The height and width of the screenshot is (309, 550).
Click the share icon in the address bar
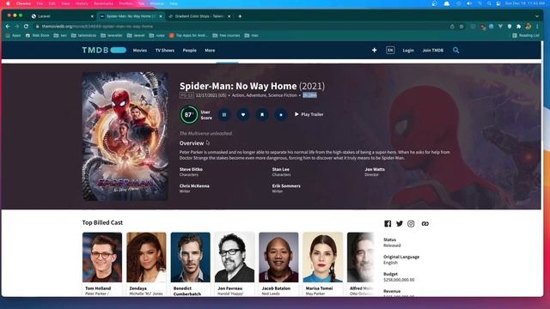pyautogui.click(x=452, y=27)
